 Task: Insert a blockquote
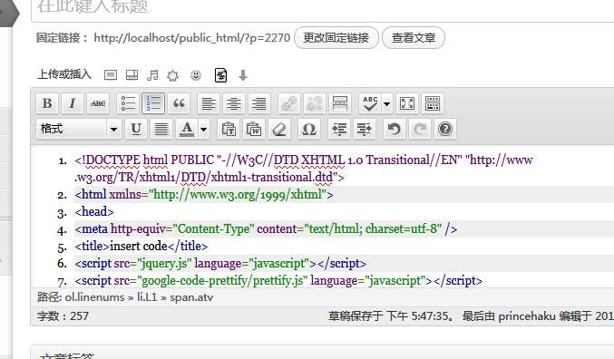click(x=179, y=103)
